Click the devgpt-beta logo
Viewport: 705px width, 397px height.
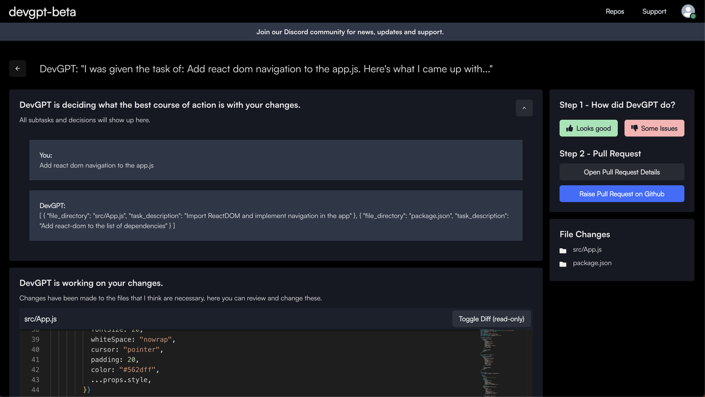pyautogui.click(x=42, y=12)
